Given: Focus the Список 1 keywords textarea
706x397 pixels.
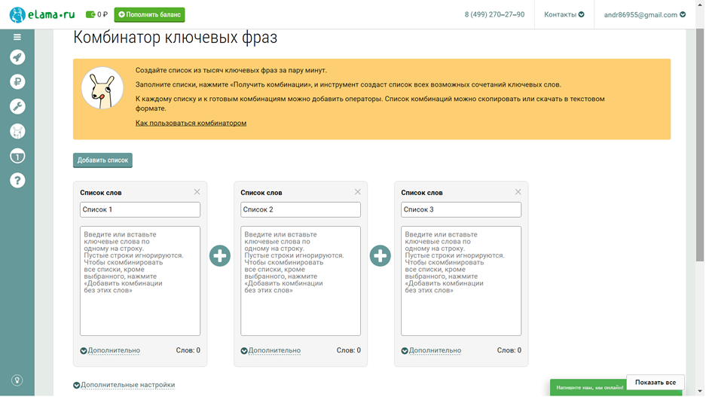Looking at the screenshot, I should click(140, 281).
